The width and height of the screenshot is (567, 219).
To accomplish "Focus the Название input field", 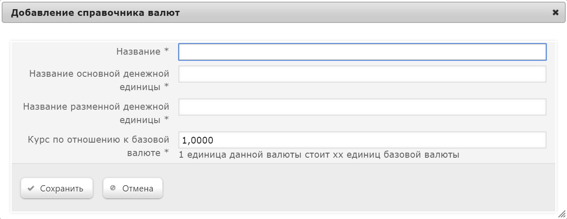I will 362,52.
